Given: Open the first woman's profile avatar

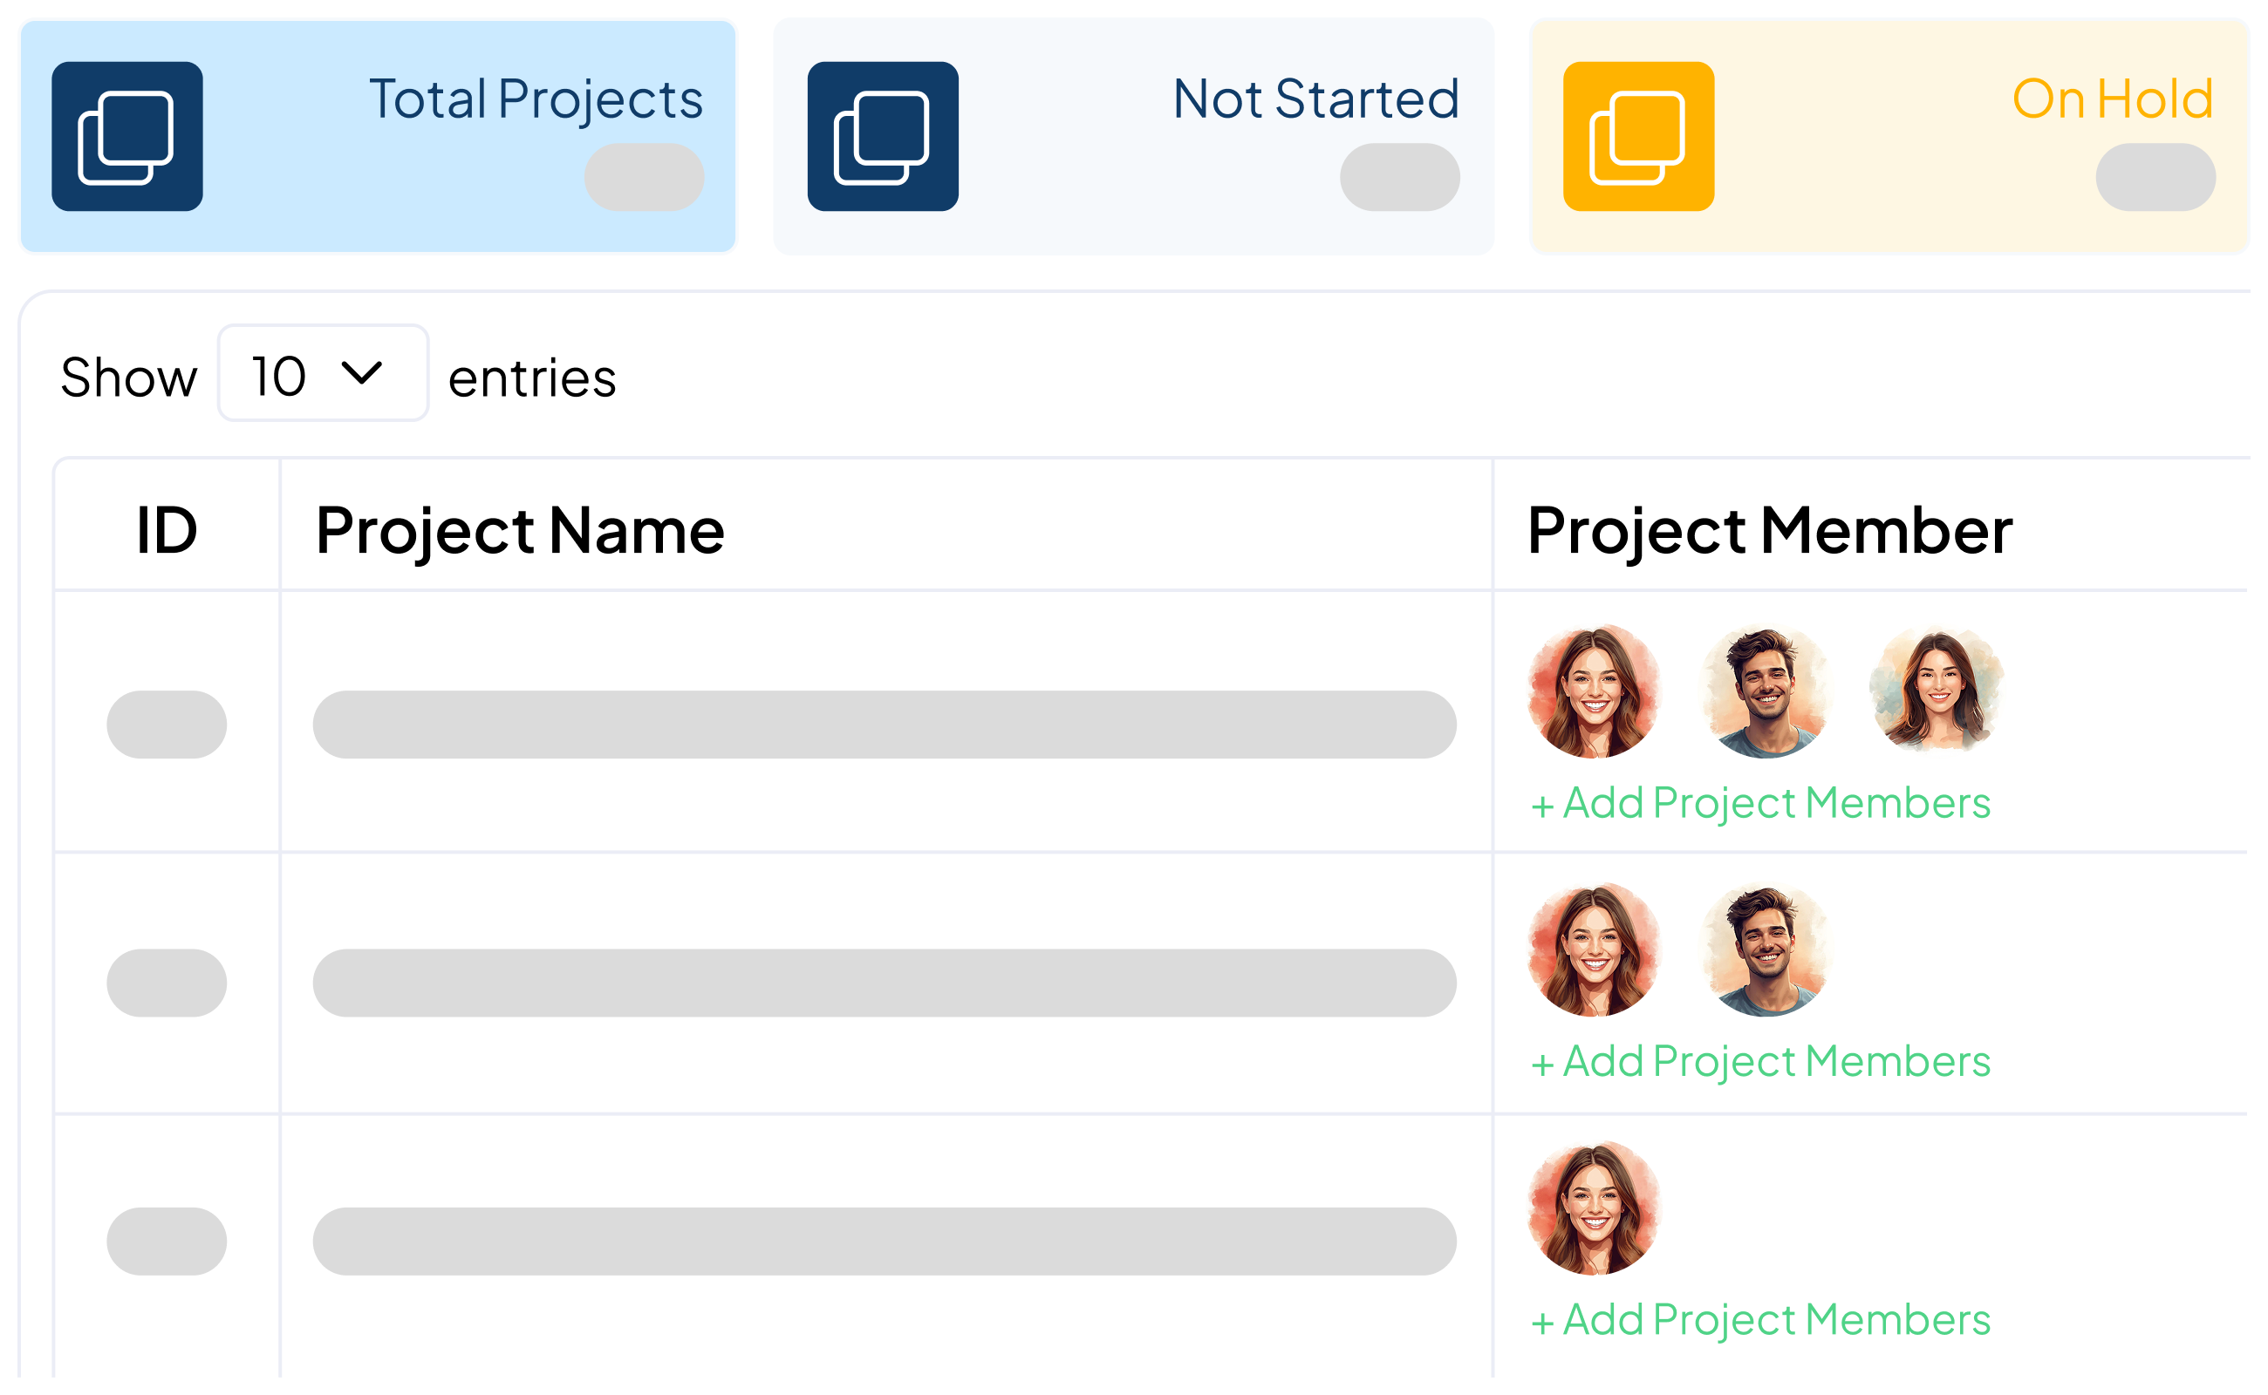Looking at the screenshot, I should click(x=1595, y=694).
